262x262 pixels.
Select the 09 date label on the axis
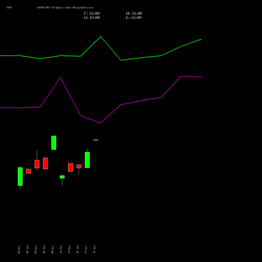pos(52,249)
